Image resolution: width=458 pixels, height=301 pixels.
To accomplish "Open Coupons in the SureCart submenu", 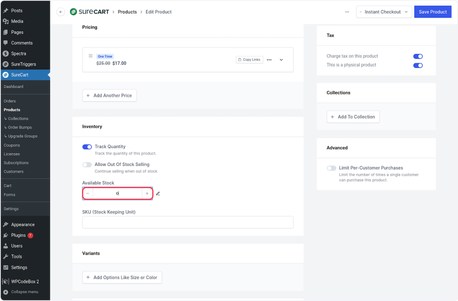I will coord(12,145).
